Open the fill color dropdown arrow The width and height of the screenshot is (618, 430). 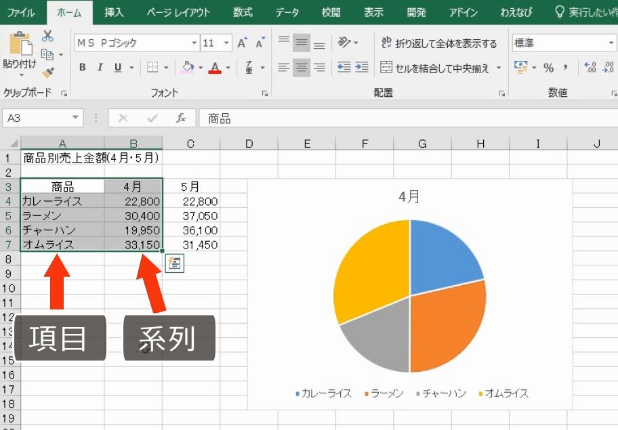pos(199,66)
